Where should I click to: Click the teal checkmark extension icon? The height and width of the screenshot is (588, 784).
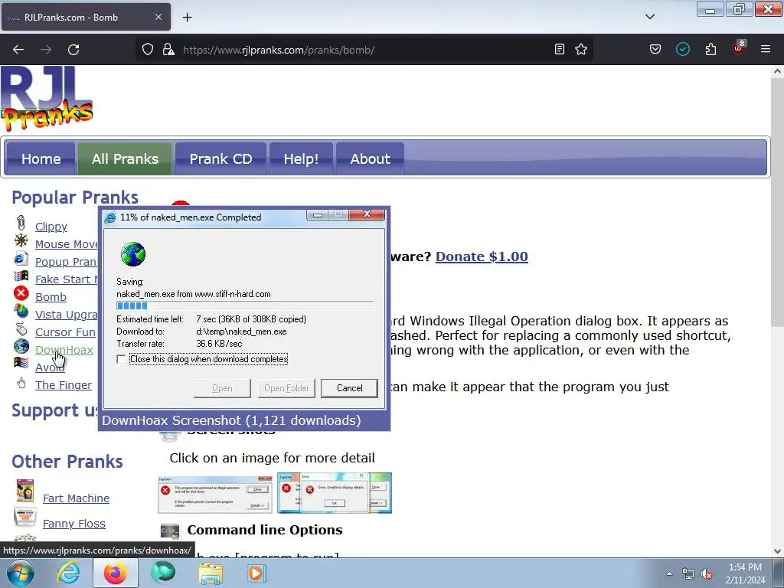[x=683, y=49]
